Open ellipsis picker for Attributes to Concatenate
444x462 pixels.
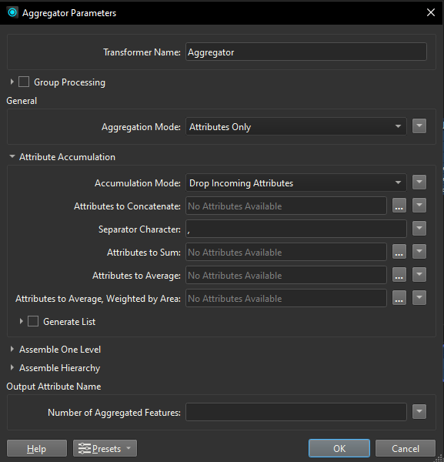pyautogui.click(x=399, y=206)
